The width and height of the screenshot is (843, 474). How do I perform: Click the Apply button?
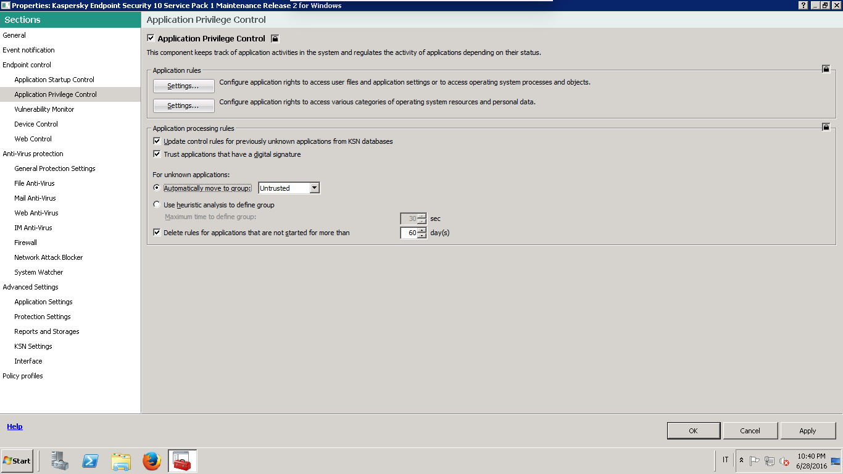[808, 431]
